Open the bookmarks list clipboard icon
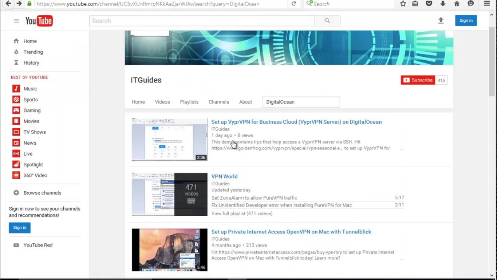This screenshot has height=280, width=497. pyautogui.click(x=415, y=3)
